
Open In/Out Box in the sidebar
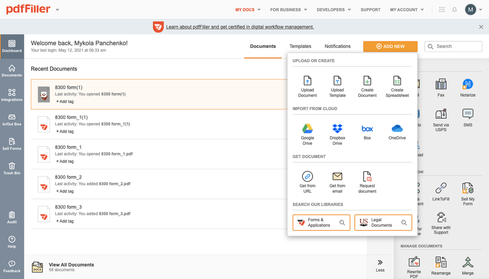point(12,120)
